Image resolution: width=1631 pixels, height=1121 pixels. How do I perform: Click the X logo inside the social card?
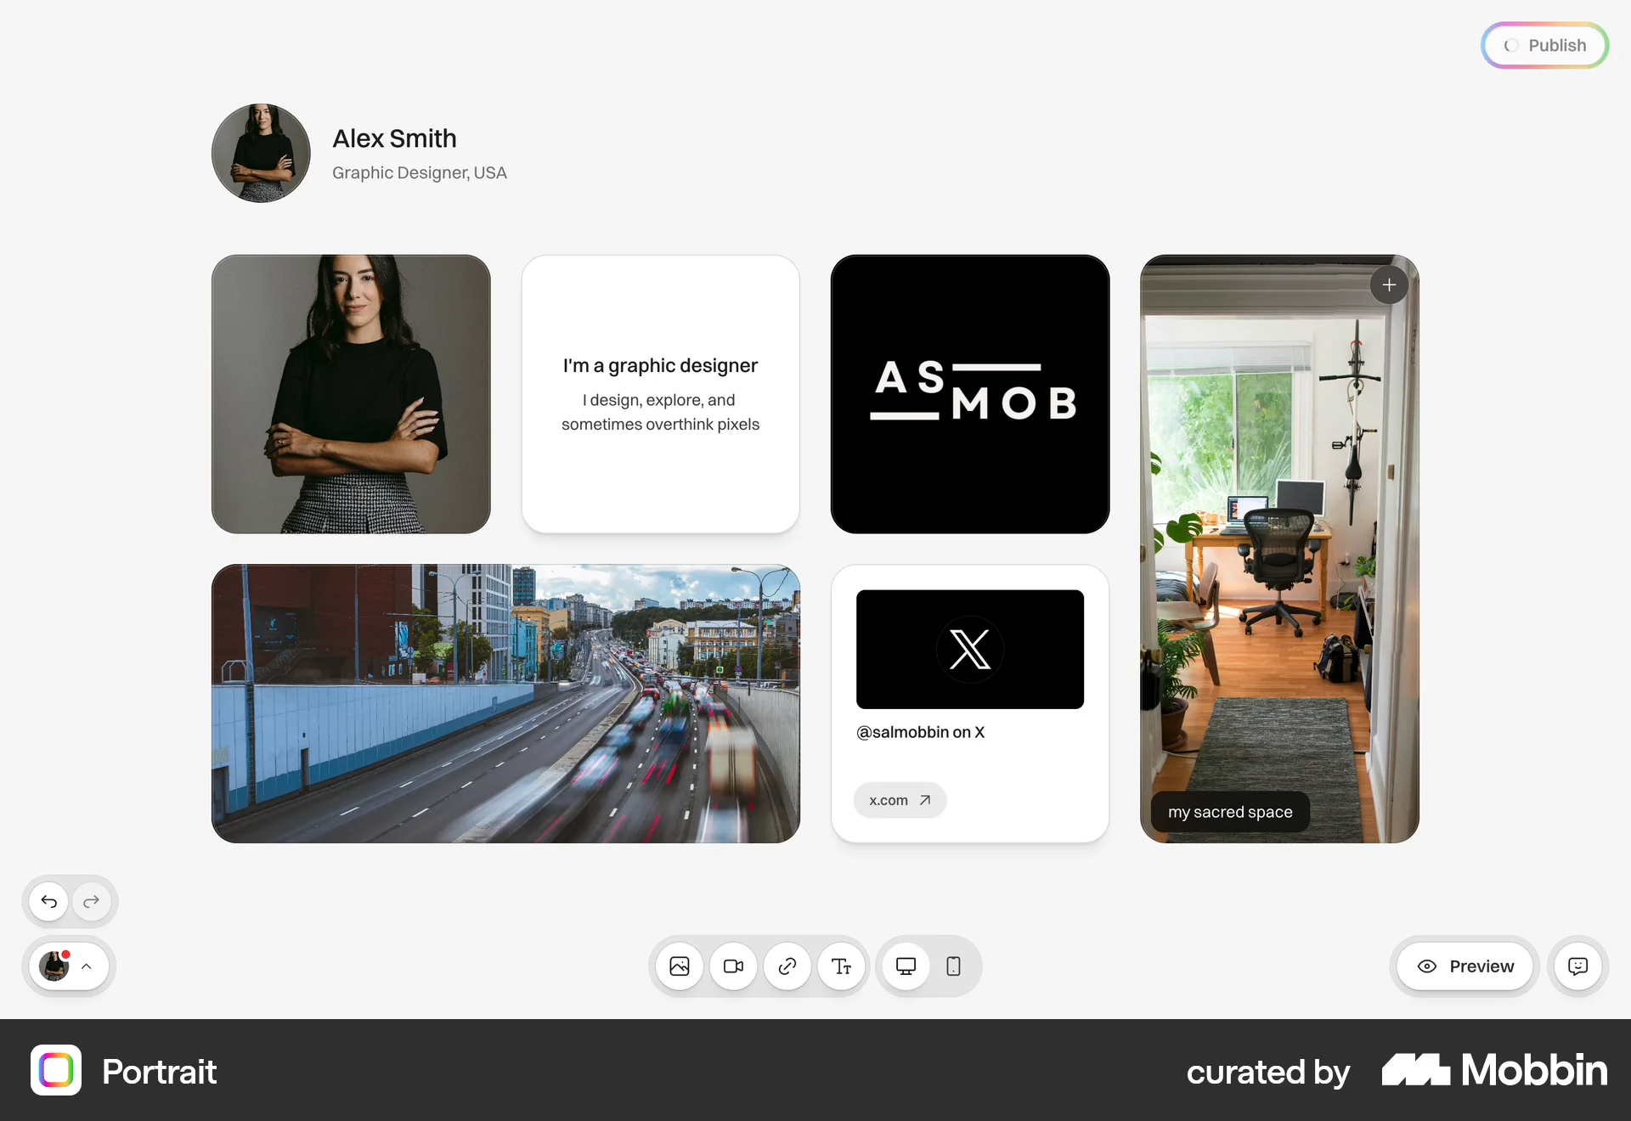tap(969, 649)
